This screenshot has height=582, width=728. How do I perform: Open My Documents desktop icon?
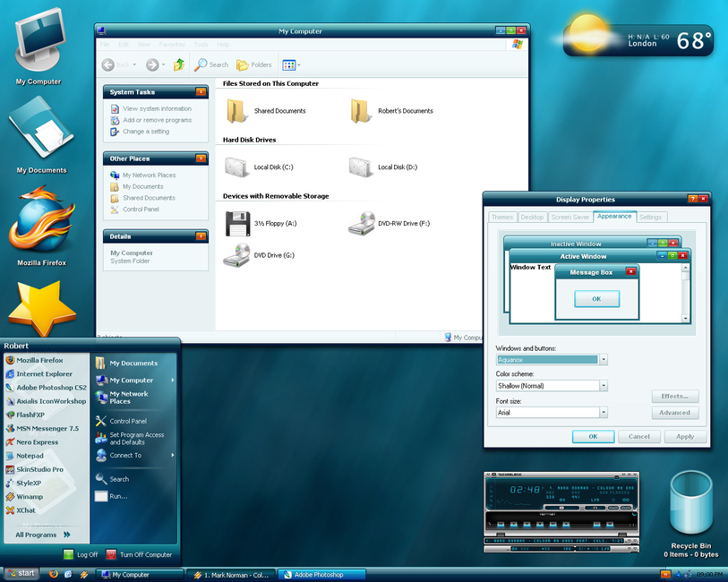[x=41, y=134]
